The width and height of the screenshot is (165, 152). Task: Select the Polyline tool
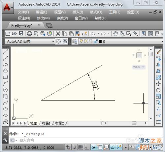coord(5,65)
